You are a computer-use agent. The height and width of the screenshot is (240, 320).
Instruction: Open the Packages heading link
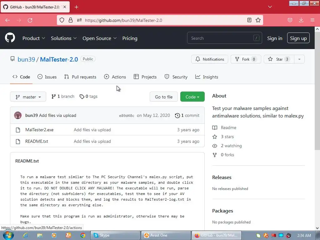[222, 211]
